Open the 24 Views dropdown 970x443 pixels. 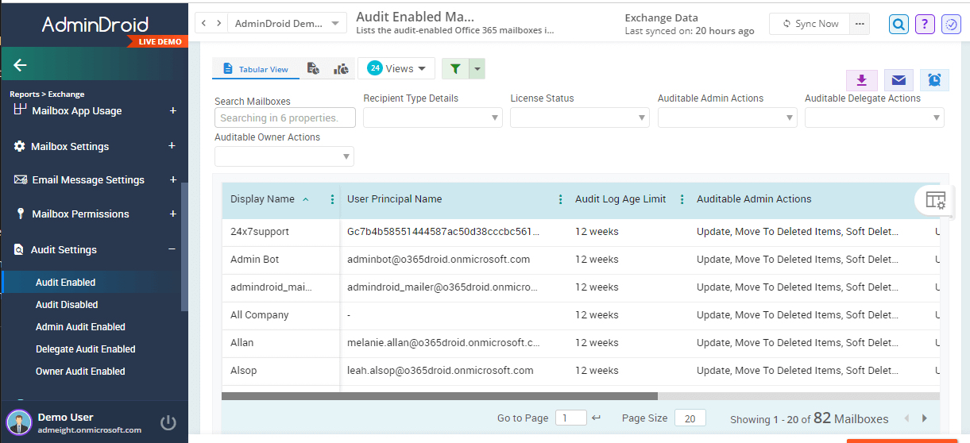396,68
